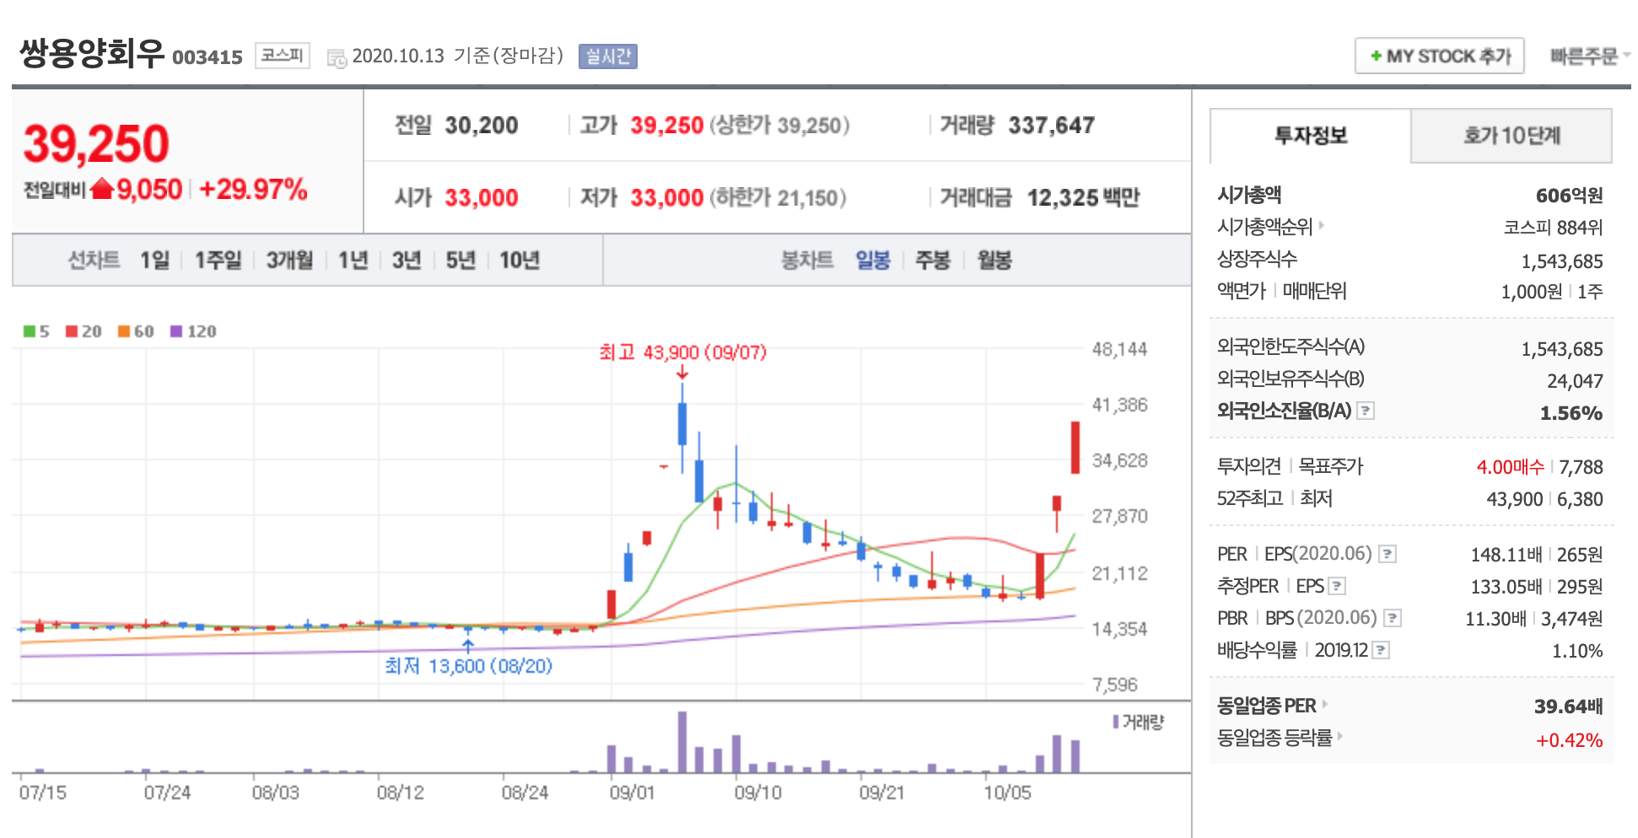1638x838 pixels.
Task: Select the 1주일 line chart period
Action: pyautogui.click(x=218, y=260)
